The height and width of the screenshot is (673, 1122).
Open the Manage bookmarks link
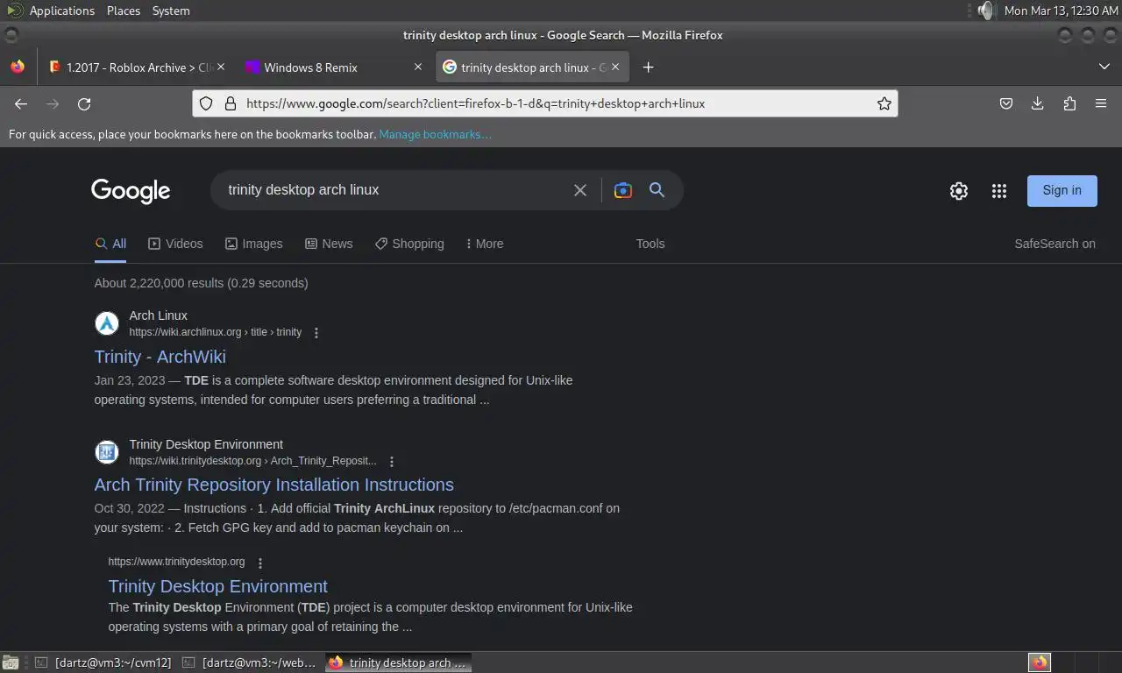pyautogui.click(x=435, y=134)
